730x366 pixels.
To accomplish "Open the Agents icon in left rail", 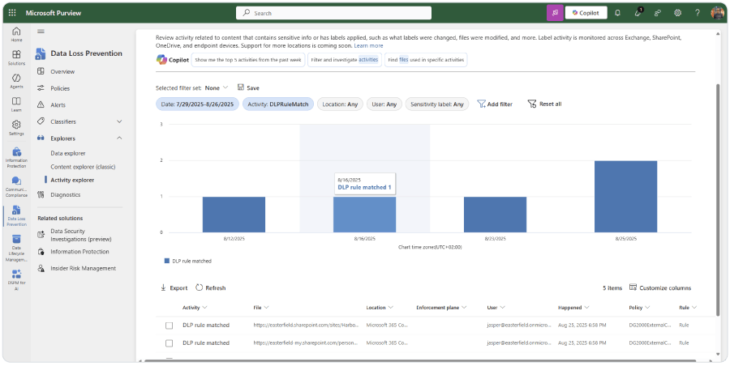I will 16,81.
